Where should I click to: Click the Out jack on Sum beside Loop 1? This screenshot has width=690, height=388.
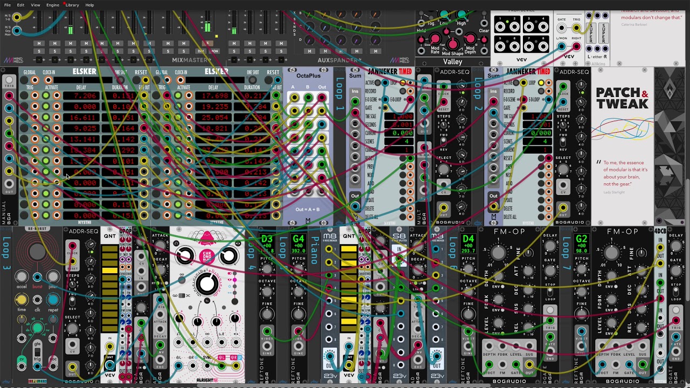[x=355, y=207]
